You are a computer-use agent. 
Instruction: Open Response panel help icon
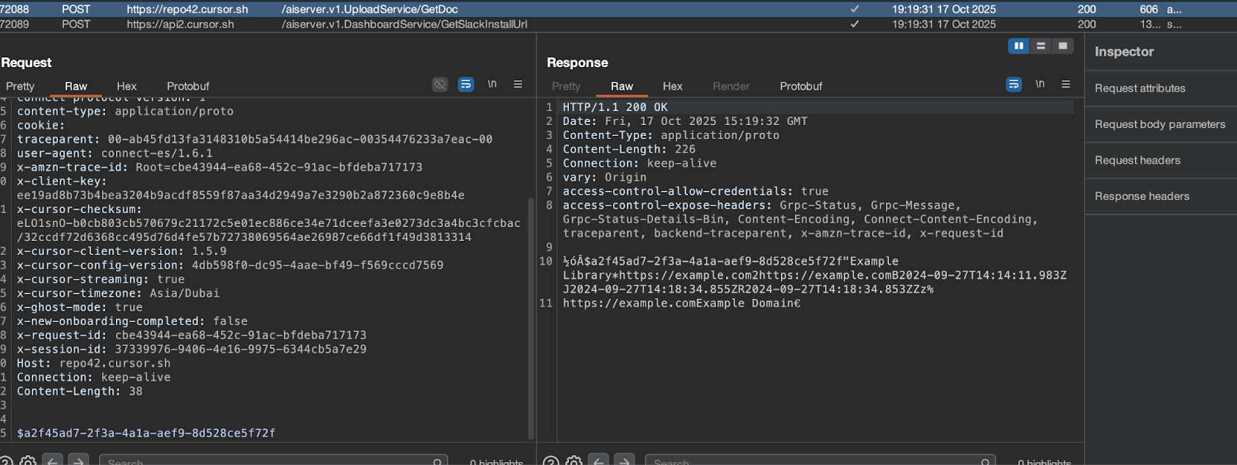[x=550, y=461]
